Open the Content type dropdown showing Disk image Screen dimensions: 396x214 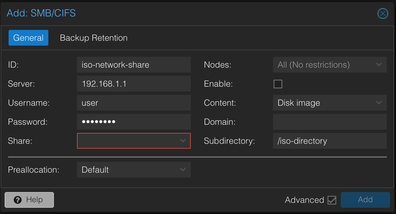[x=330, y=103]
